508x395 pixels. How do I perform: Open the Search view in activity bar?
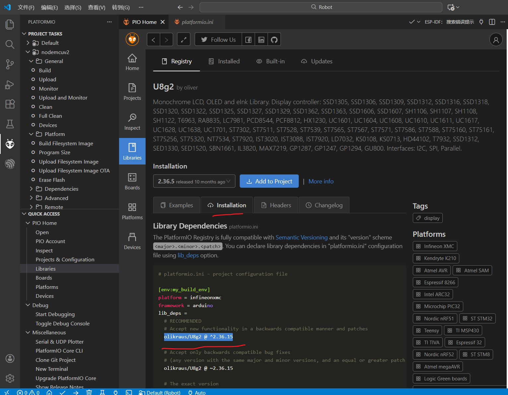click(x=10, y=44)
